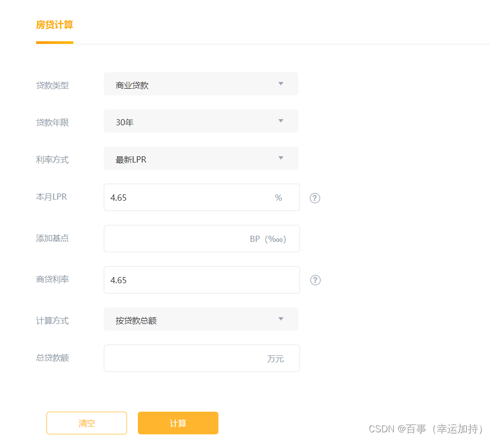
Task: Click the help icon beside 商贷利率
Action: click(315, 280)
